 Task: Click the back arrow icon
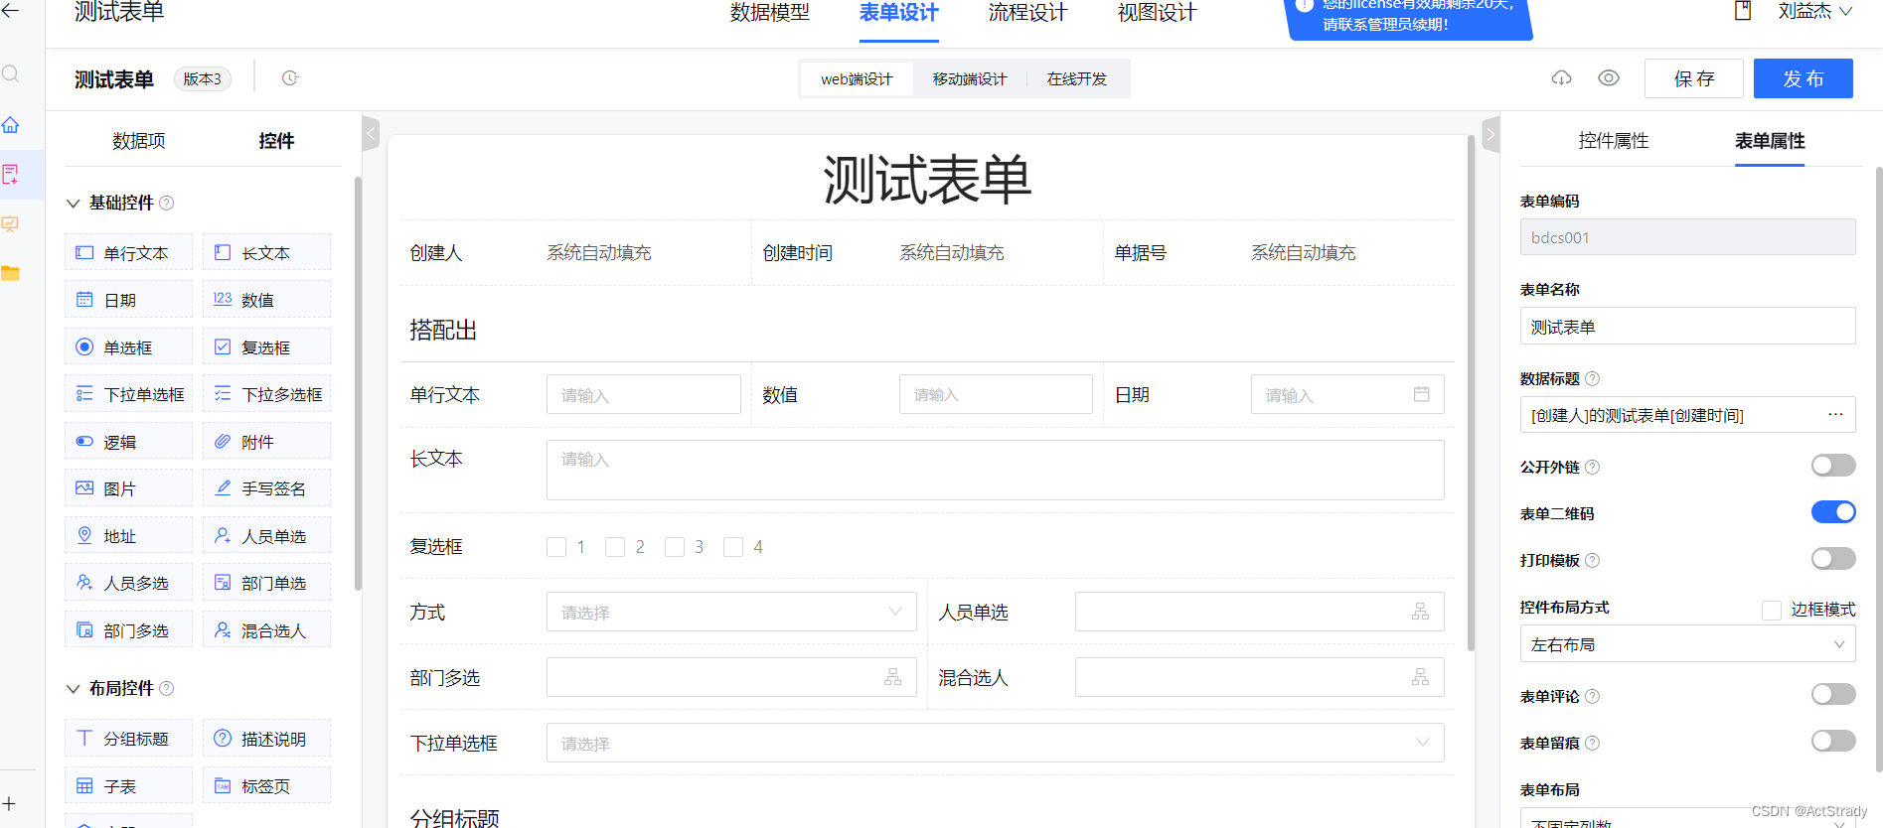(10, 11)
